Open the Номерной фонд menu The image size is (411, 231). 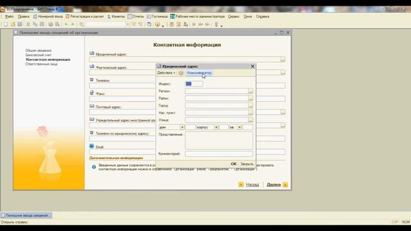[48, 17]
